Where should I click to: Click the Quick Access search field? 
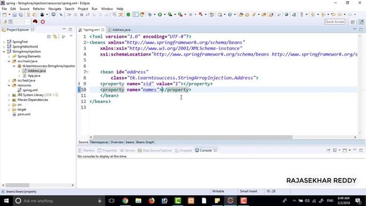tap(335, 22)
